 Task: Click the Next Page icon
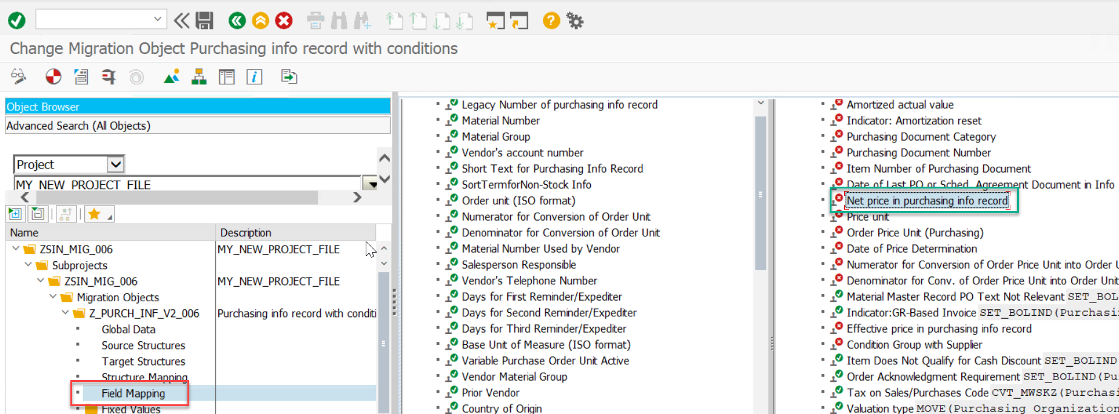pos(441,21)
